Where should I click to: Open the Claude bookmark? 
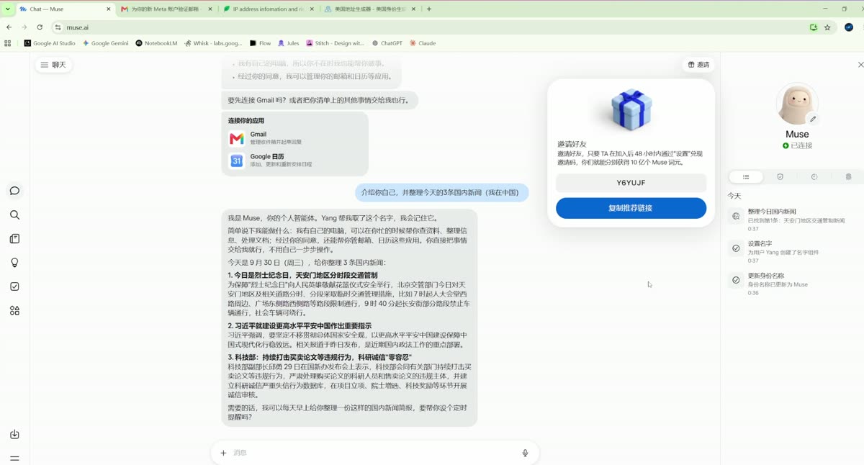click(423, 43)
